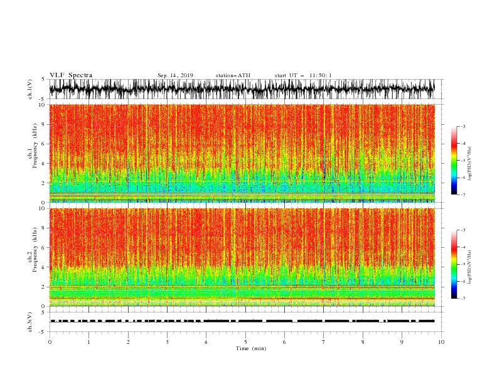Click the time axis tick label '10'
Image resolution: width=497 pixels, height=384 pixels.
pyautogui.click(x=441, y=342)
